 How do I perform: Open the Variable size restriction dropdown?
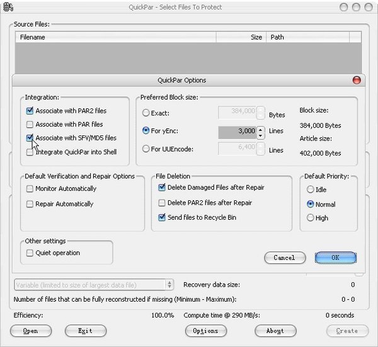tap(94, 285)
